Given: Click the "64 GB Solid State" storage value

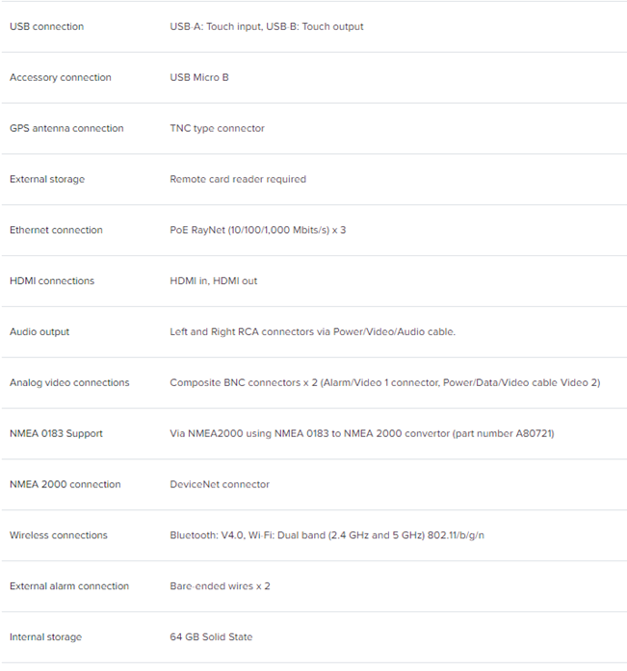Looking at the screenshot, I should [x=211, y=637].
